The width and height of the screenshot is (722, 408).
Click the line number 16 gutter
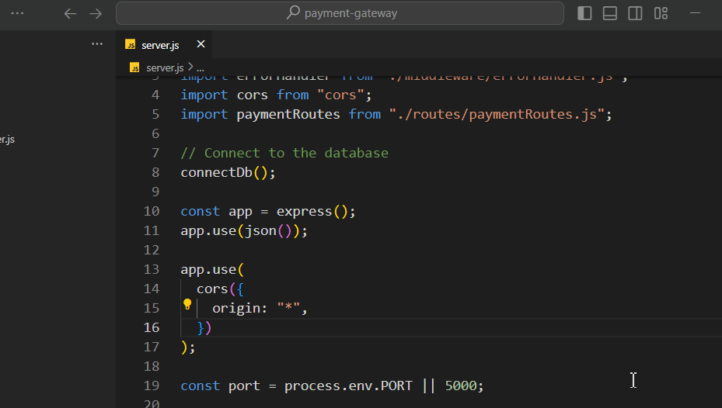(152, 327)
